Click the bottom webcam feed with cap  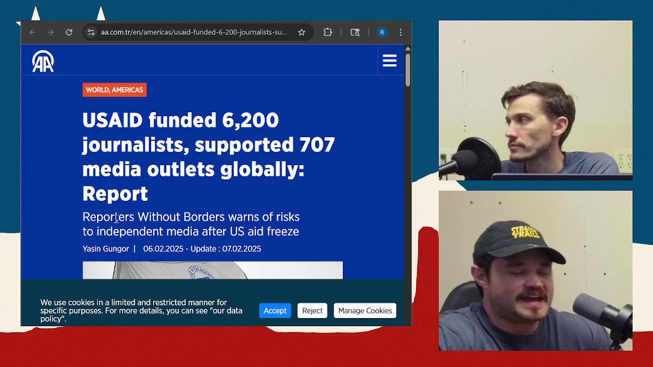pos(536,271)
